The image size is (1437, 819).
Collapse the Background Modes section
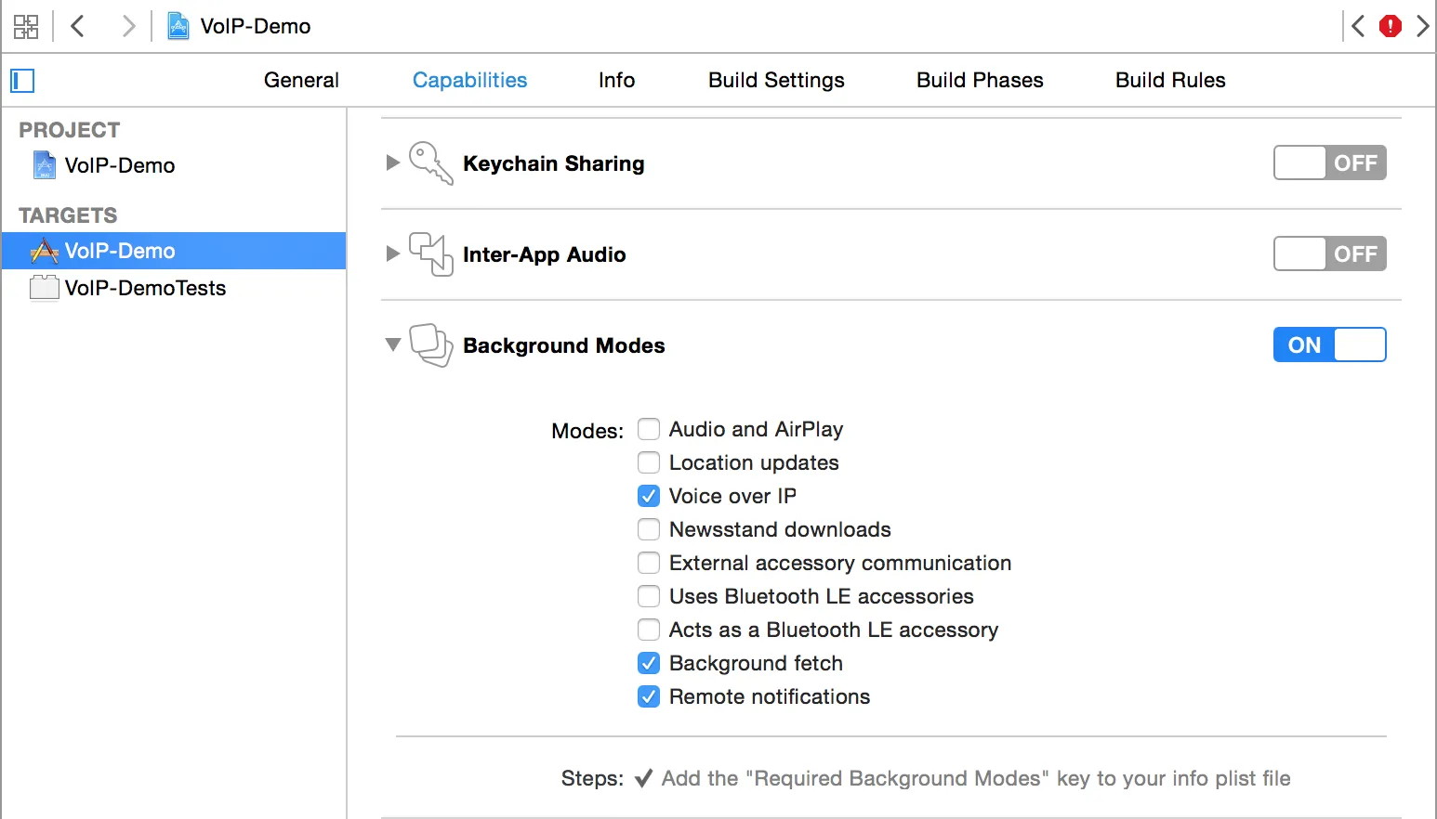tap(393, 344)
